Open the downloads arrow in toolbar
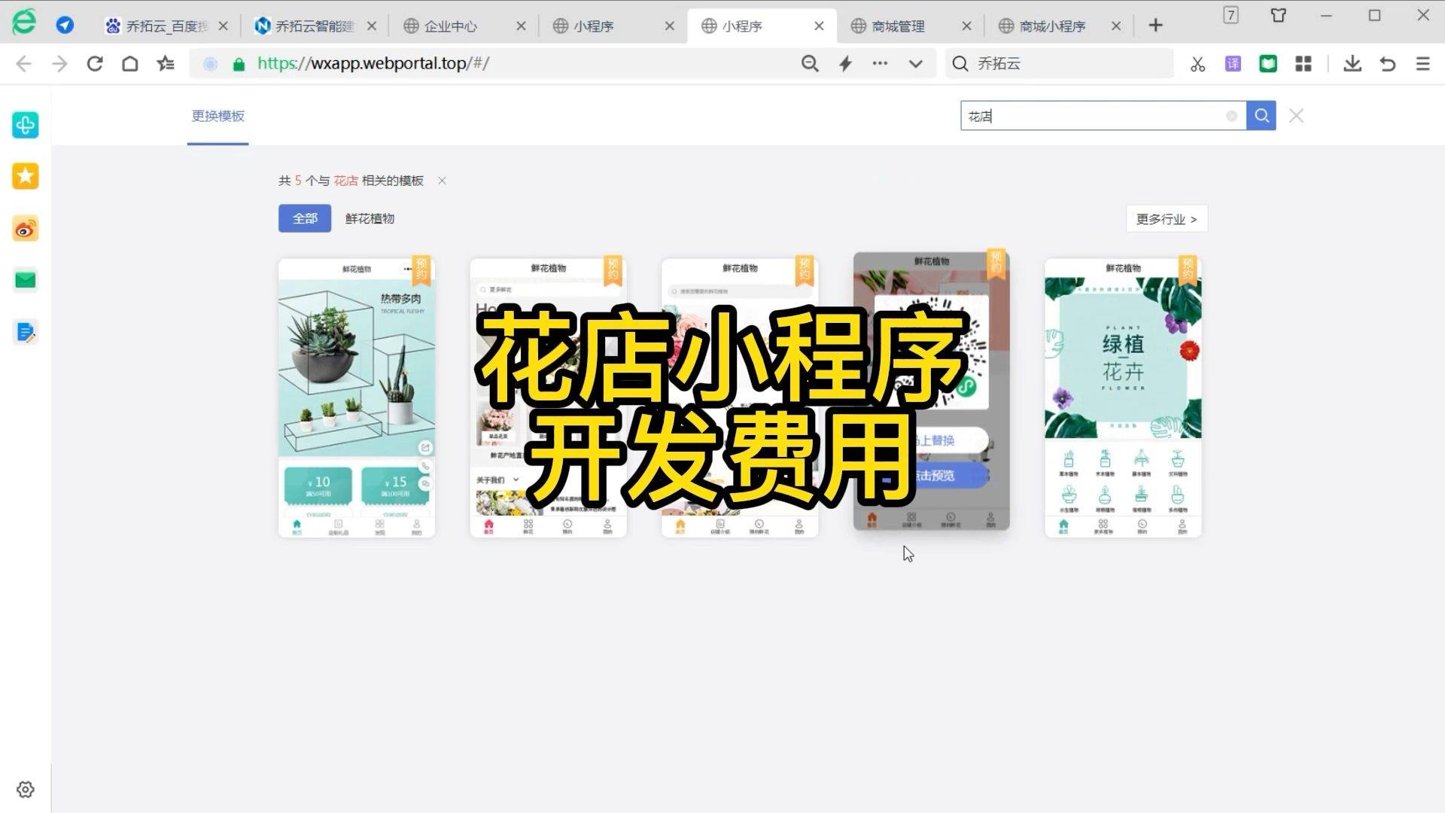This screenshot has width=1445, height=813. [1352, 64]
